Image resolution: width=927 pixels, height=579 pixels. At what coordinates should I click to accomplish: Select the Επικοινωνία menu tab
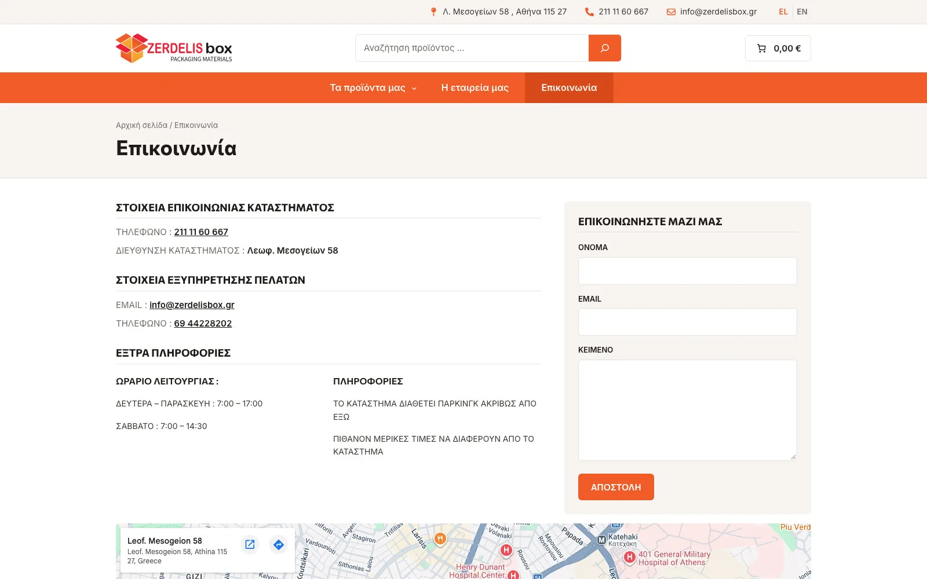(x=569, y=87)
